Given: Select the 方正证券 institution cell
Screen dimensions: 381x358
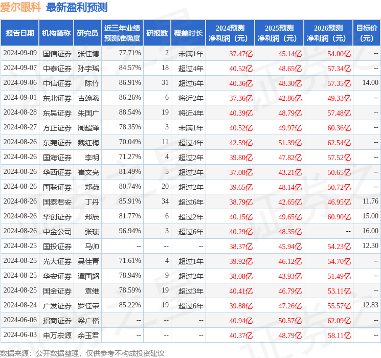Looking at the screenshot, I should (x=57, y=128).
